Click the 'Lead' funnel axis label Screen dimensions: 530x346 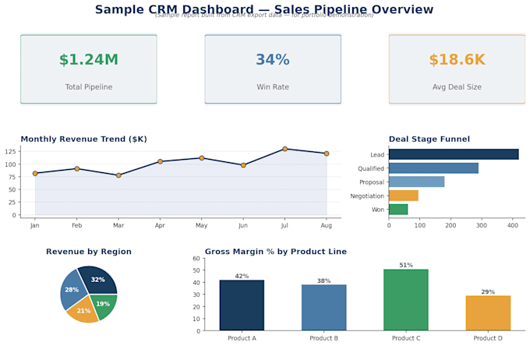click(377, 155)
